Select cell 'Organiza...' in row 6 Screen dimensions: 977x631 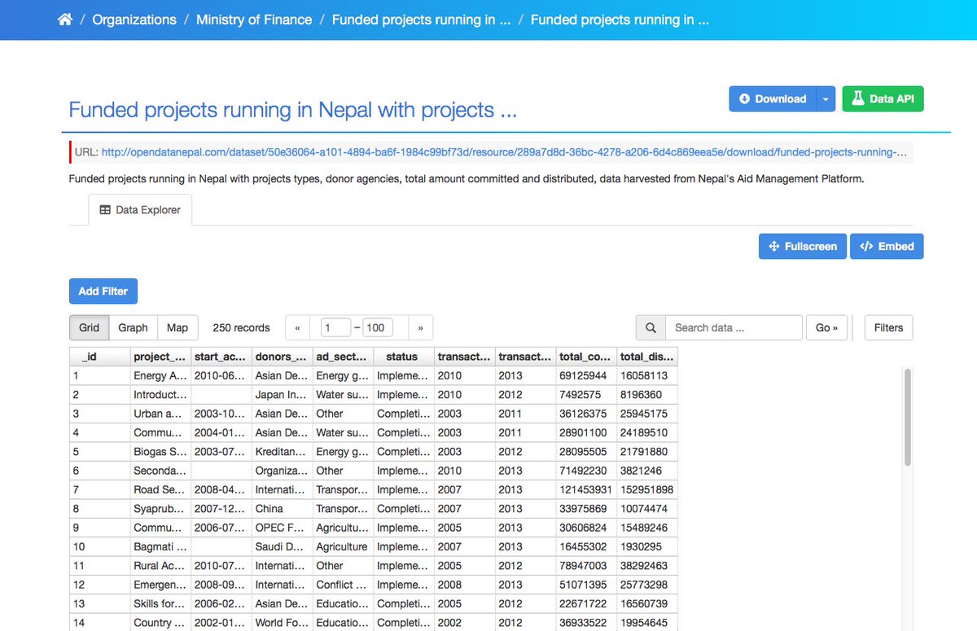click(282, 471)
